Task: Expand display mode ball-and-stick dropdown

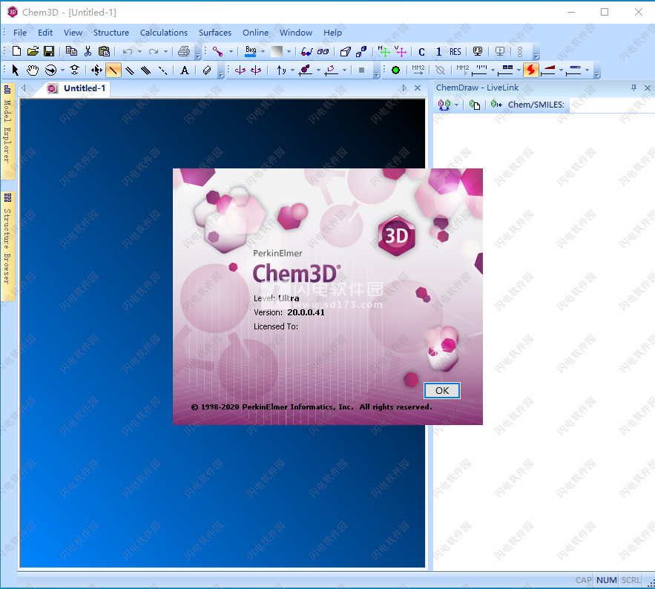Action: point(231,51)
